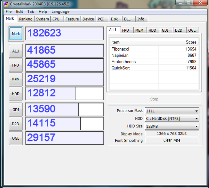Expand the Processor Mask dropdown
Viewport: 209px width, 188px height.
pos(172,111)
